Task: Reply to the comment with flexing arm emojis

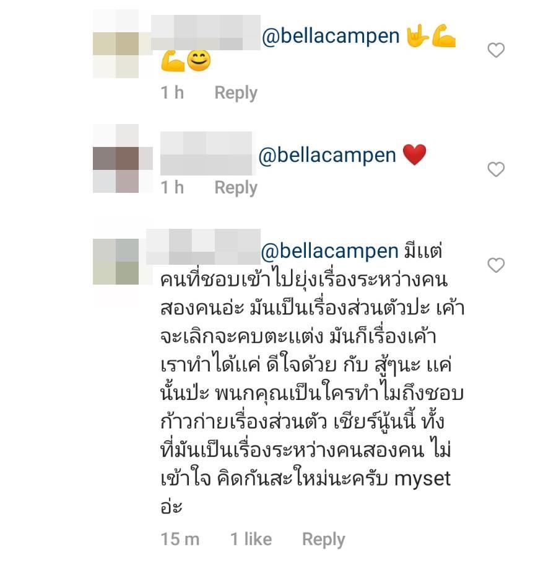Action: coord(236,93)
